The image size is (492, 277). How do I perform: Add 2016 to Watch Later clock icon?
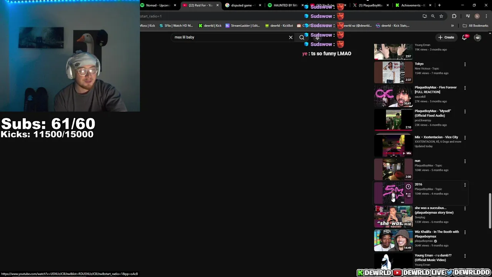point(408,187)
